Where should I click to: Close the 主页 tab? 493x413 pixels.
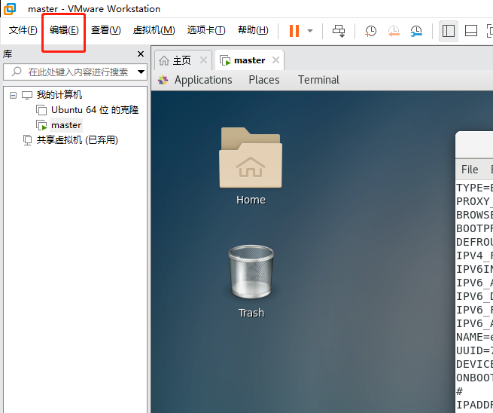pos(204,60)
